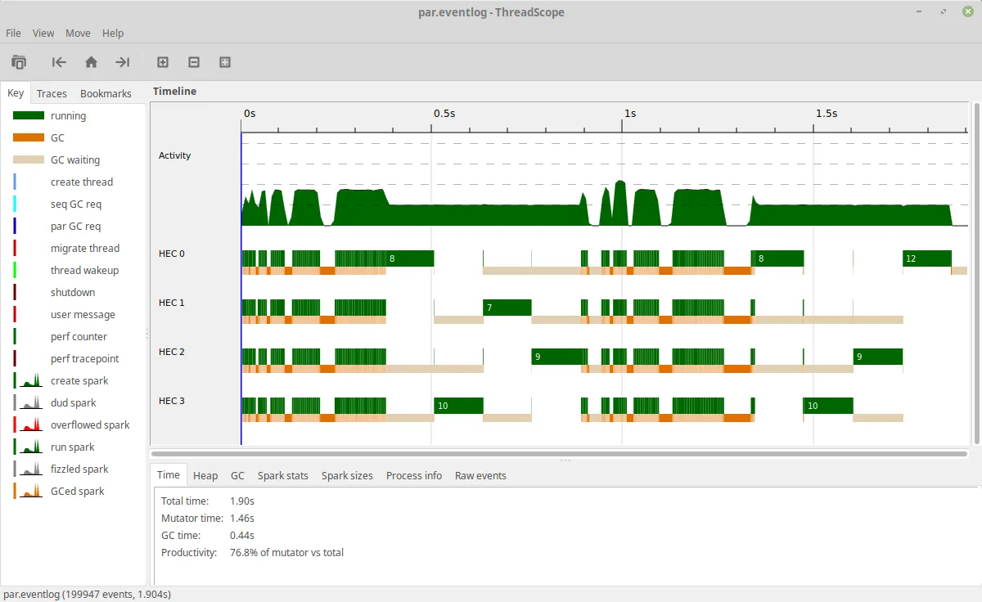The image size is (982, 602).
Task: Open the File menu
Action: [x=13, y=33]
